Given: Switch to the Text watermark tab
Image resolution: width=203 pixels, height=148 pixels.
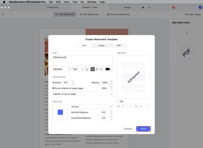Looking at the screenshot, I should tap(84, 45).
